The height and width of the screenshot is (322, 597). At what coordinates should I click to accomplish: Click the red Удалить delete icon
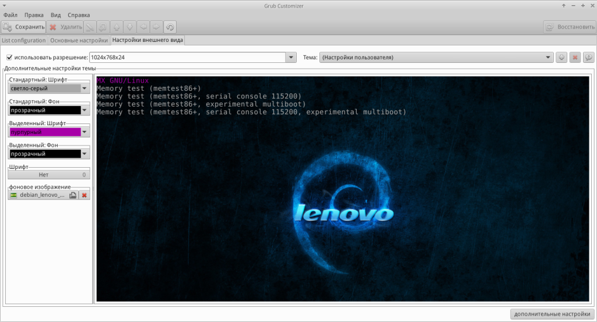pyautogui.click(x=66, y=27)
